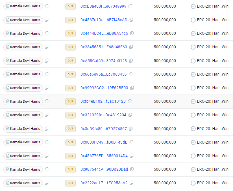The width and height of the screenshot is (233, 191).
Task: View address 0x987644cA...90Dd20Dad
Action: [x=104, y=169]
